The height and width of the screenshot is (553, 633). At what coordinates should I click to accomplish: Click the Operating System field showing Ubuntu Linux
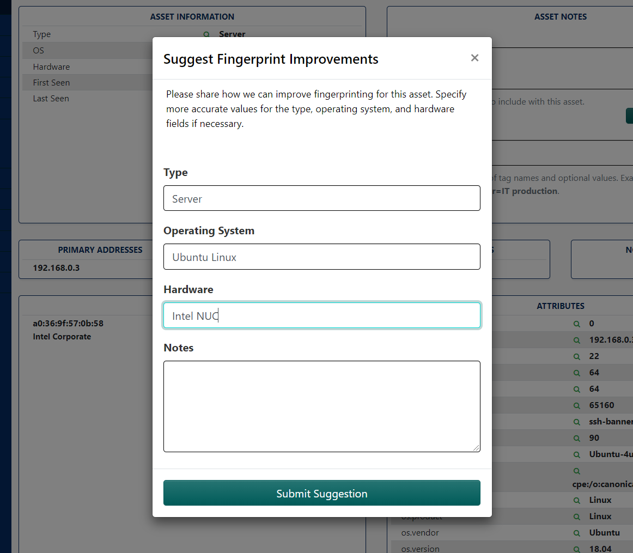(x=321, y=256)
